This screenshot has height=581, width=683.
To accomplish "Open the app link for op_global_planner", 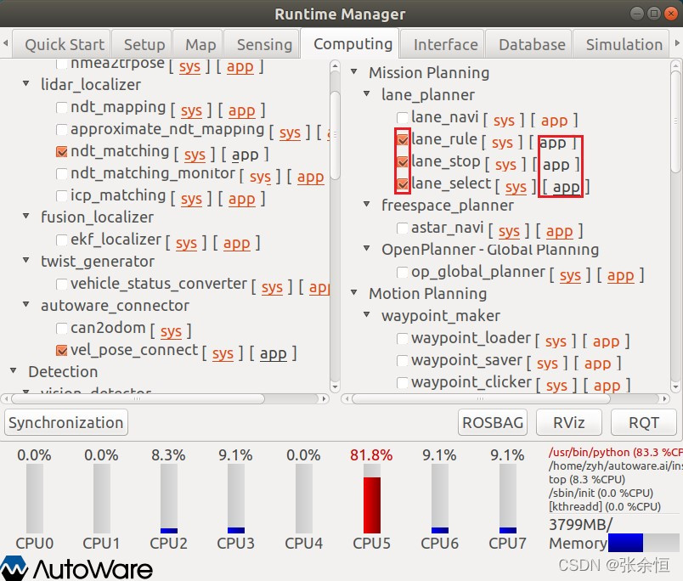I will tap(621, 275).
